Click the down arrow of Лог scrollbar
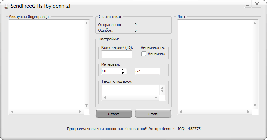This screenshot has height=140, width=267. 255,105
